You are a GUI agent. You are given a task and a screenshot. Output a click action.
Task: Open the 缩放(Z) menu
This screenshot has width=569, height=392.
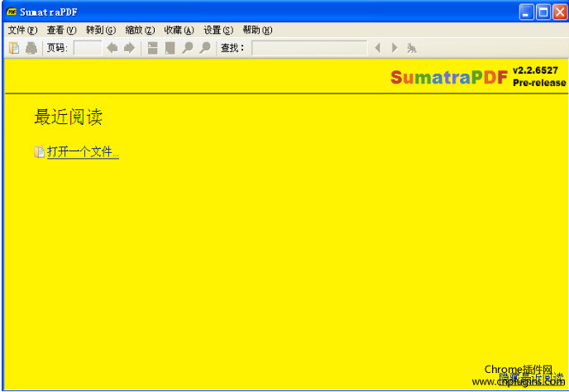[140, 30]
